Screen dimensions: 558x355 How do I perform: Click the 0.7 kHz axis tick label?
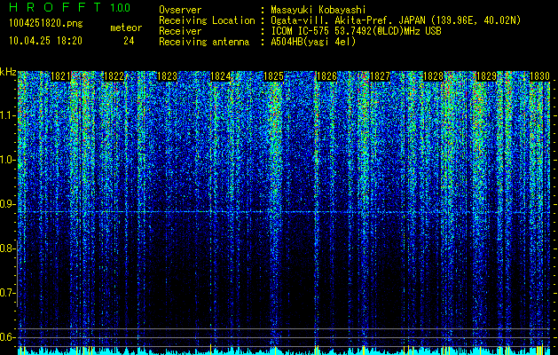click(x=7, y=293)
